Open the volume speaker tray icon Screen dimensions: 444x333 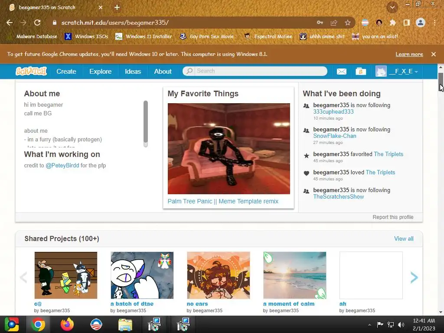(x=401, y=324)
